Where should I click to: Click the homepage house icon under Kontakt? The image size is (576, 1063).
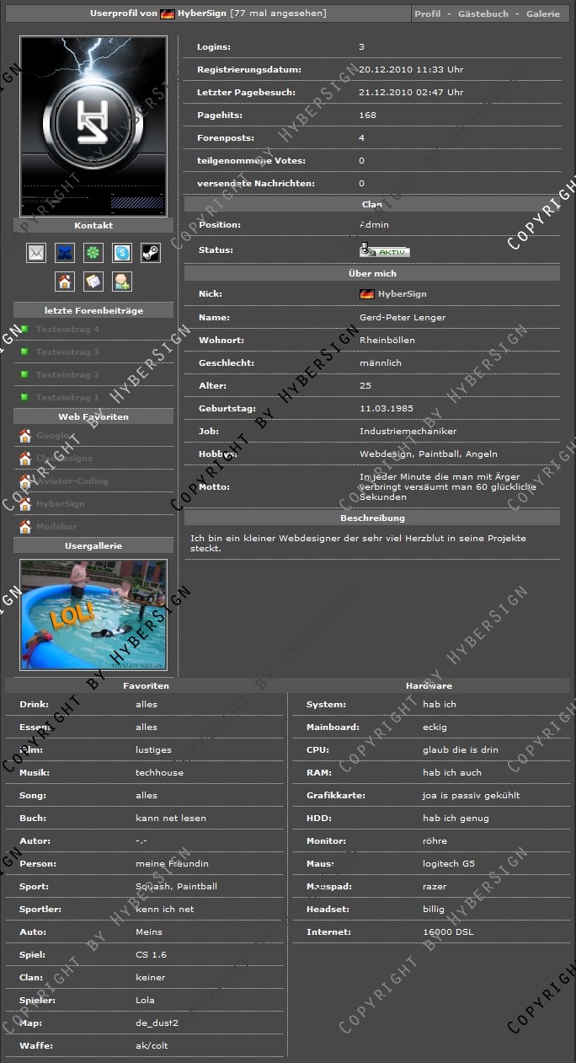(65, 282)
